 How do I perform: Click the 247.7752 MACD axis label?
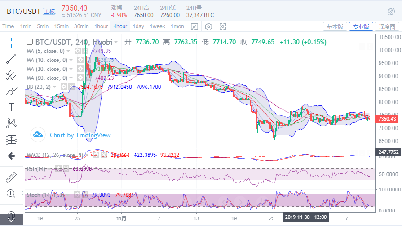[x=389, y=152]
